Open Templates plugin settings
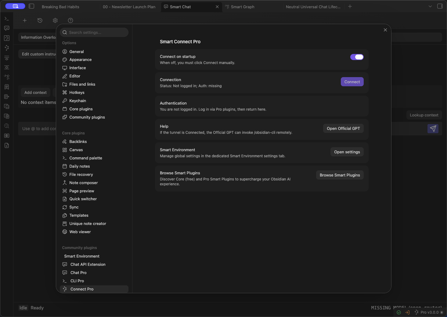Screen dimensions: 447x317 [94, 215]
